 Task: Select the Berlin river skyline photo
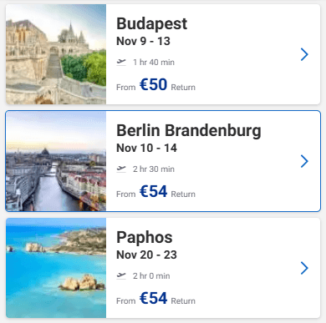(x=56, y=161)
